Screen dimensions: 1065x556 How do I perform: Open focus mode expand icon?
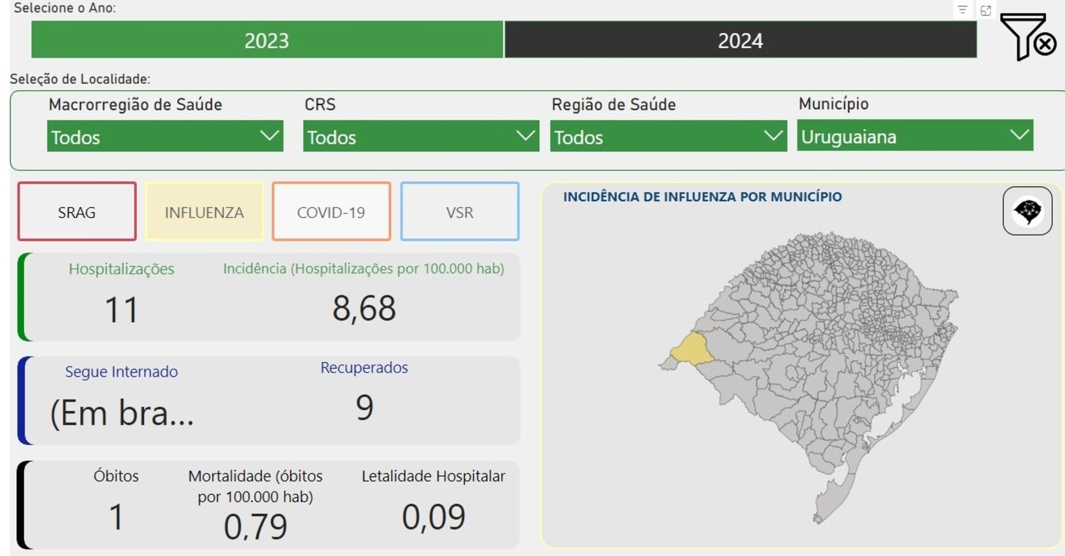click(986, 10)
